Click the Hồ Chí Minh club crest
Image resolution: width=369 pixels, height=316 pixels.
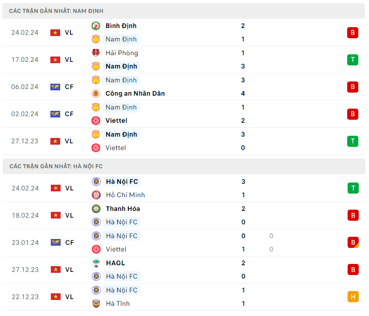96,195
